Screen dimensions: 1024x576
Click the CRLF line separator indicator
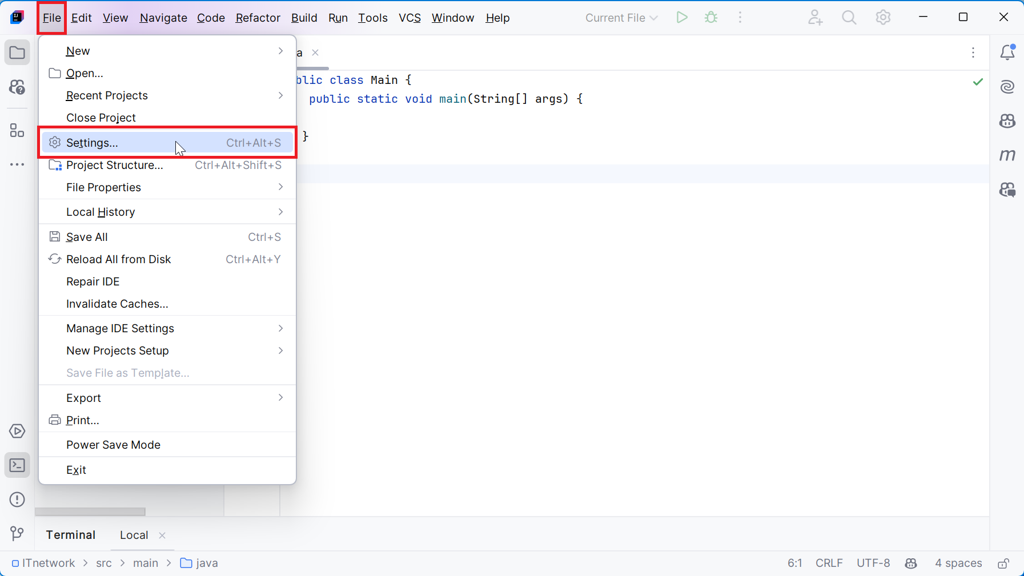click(829, 563)
